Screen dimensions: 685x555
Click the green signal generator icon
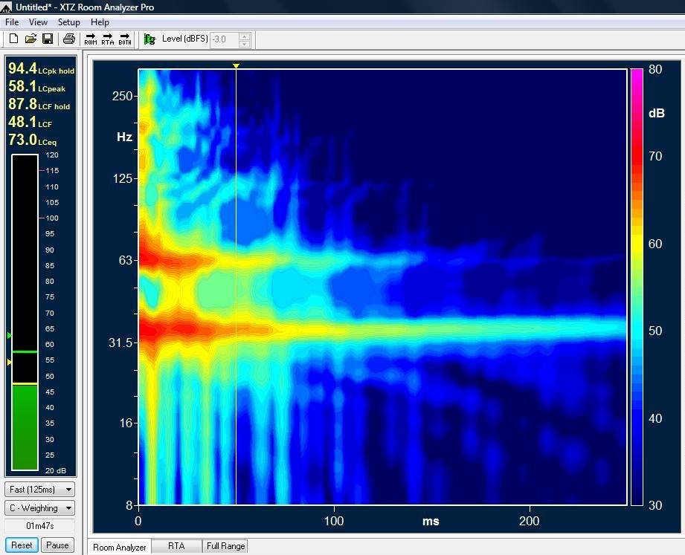coord(149,39)
